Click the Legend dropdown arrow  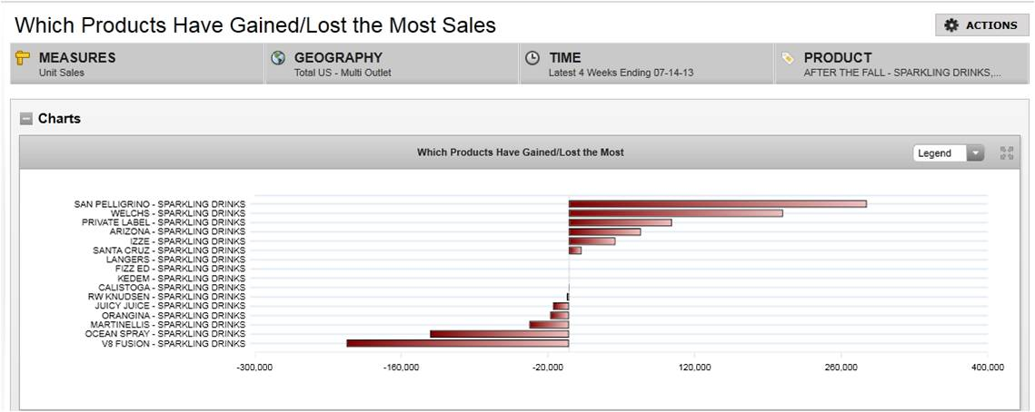[975, 153]
